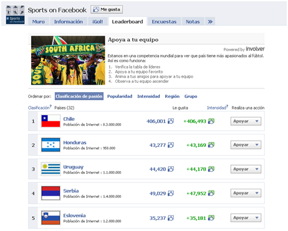Screen dimensions: 288x231
Task: Click the blue like icon beside 44,420
Action: [171, 169]
